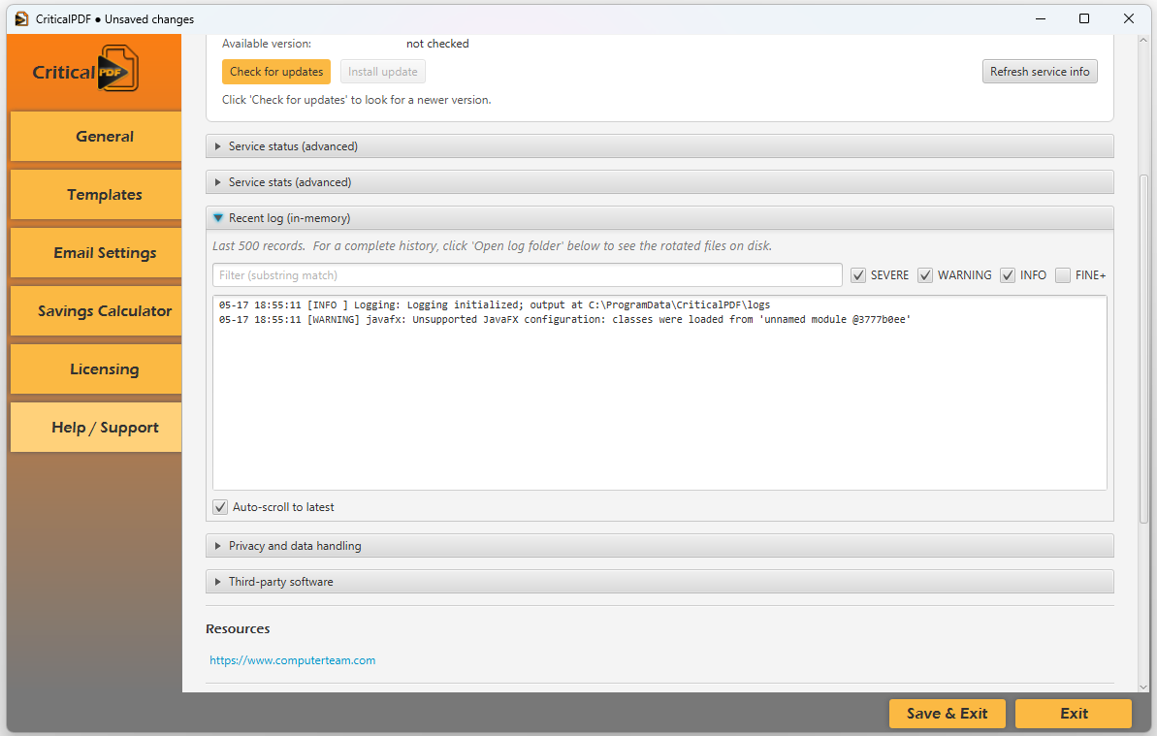Expand Privacy and data handling section
1157x736 pixels.
pos(659,546)
